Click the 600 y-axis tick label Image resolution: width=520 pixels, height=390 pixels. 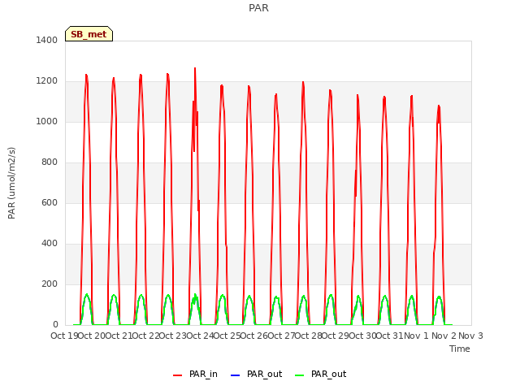[50, 202]
